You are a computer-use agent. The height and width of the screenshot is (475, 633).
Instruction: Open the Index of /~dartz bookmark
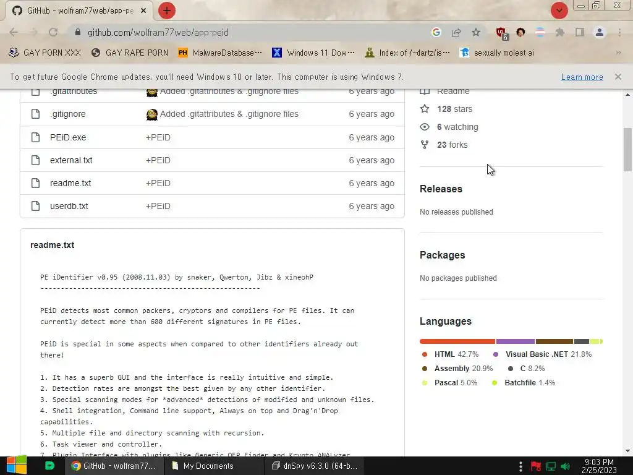pyautogui.click(x=407, y=53)
